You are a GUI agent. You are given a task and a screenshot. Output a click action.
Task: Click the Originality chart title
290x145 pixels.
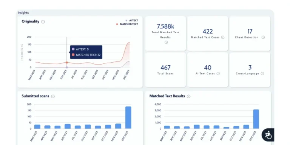pyautogui.click(x=31, y=22)
